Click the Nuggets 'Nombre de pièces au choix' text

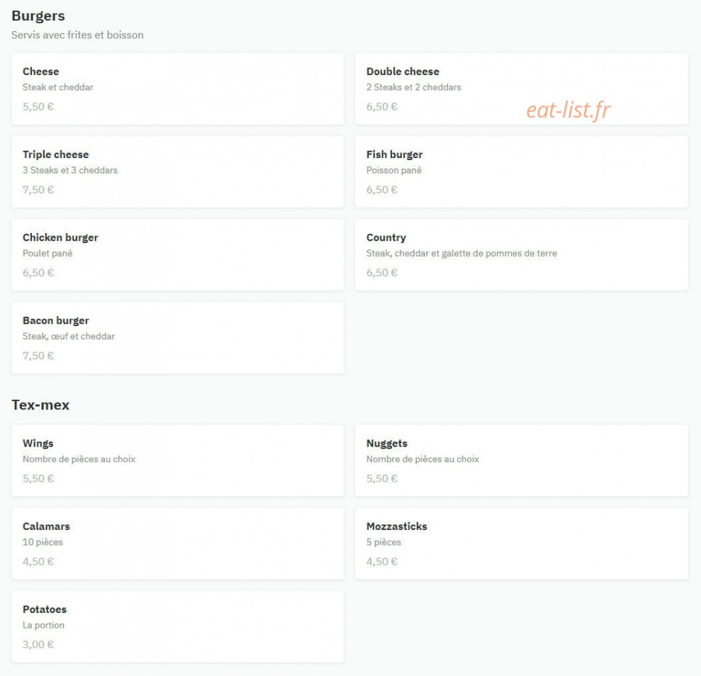(423, 459)
